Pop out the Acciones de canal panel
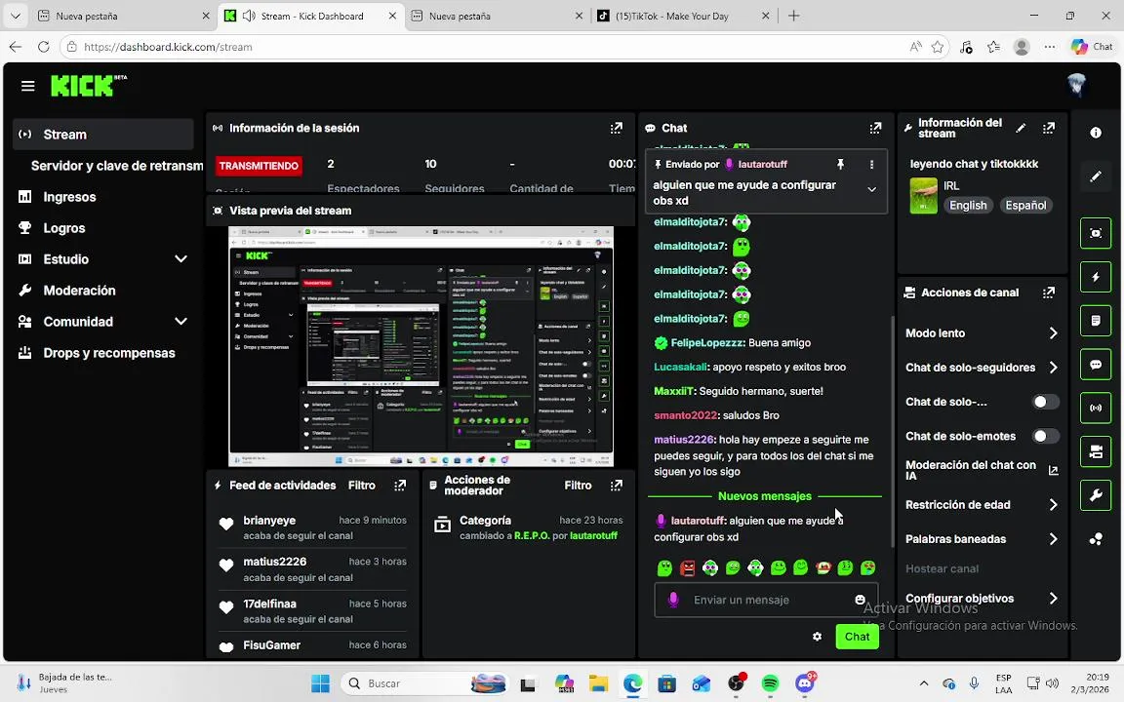 click(1049, 292)
